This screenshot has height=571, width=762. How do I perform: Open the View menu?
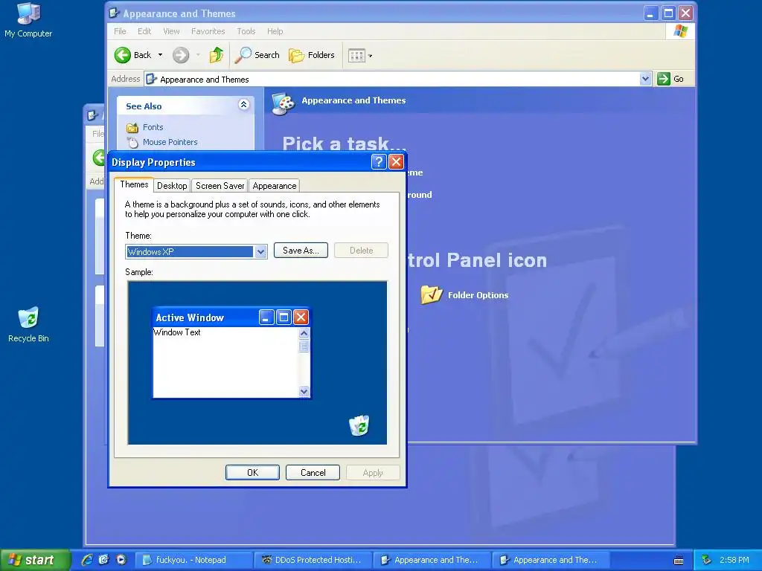coord(171,31)
